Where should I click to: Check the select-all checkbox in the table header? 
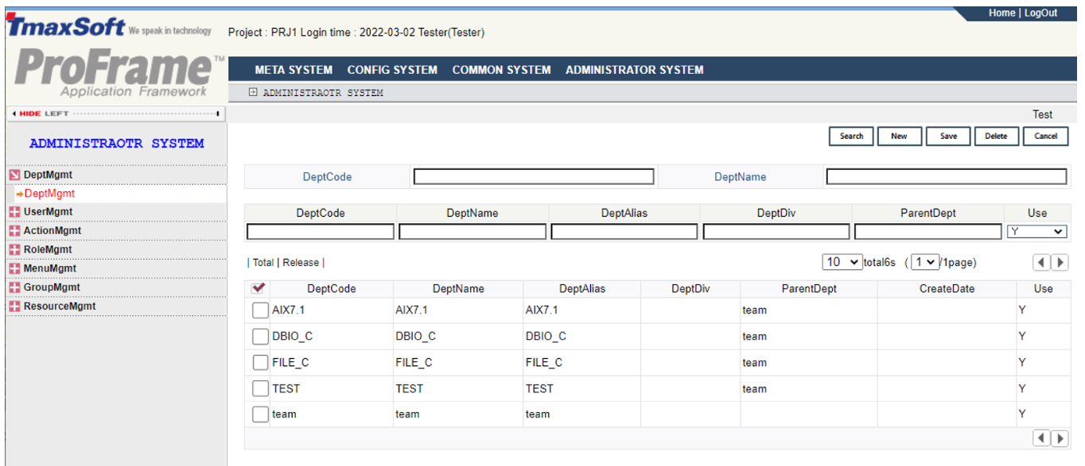[259, 287]
